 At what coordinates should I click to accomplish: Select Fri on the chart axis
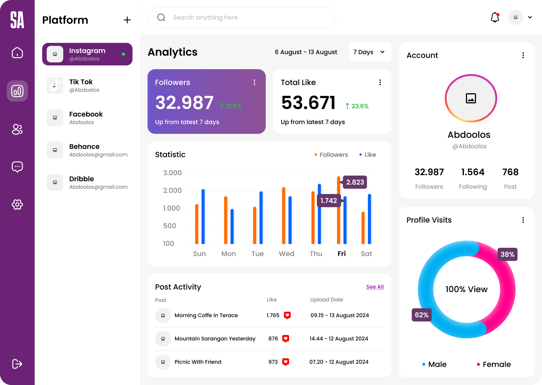coord(342,254)
